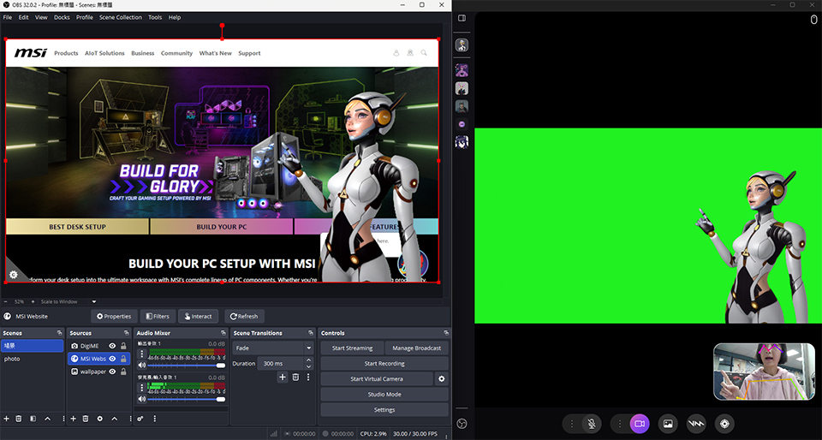Click the OBS logo icon at the avatar sidebar bottom
This screenshot has height=440, width=822.
pos(462,423)
